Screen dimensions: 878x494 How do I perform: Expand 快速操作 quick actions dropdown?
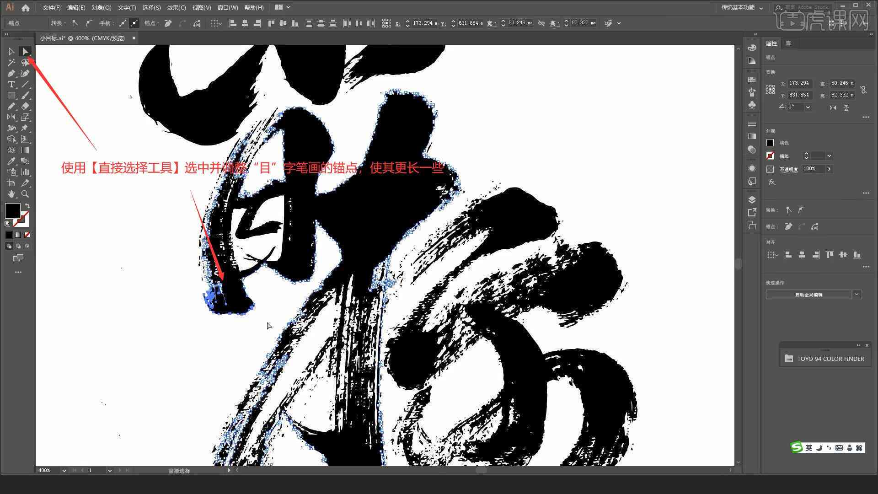857,295
